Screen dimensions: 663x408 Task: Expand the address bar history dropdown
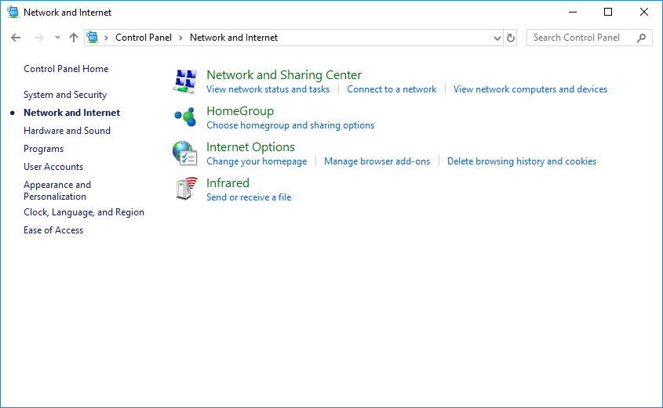tap(497, 38)
